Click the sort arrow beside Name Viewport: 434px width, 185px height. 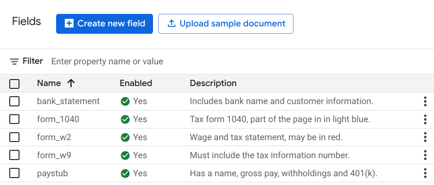point(71,83)
